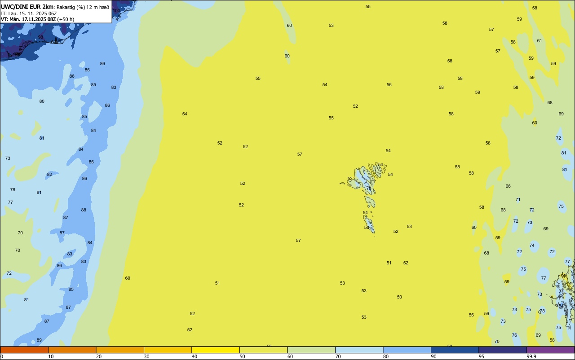Click the legend tick label 95
Viewport: 575px width, 360px height.
pyautogui.click(x=482, y=356)
